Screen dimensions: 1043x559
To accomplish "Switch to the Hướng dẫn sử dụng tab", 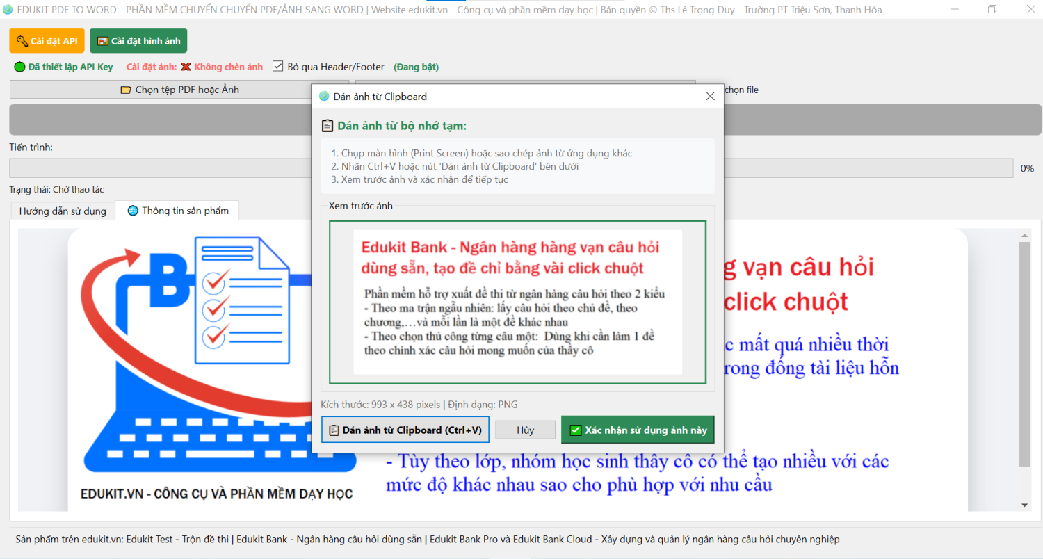I will pos(63,211).
